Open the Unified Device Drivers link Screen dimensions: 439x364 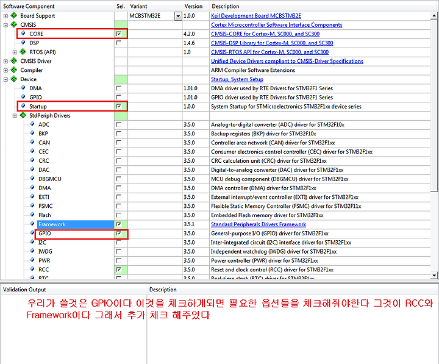[x=287, y=61]
